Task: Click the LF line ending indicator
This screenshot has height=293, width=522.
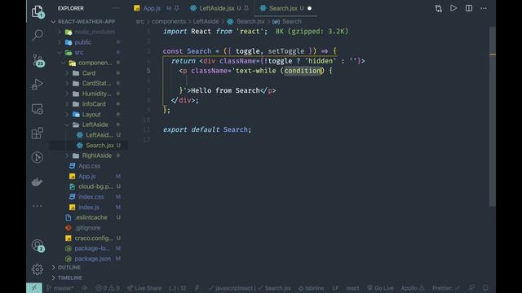Action: click(335, 288)
